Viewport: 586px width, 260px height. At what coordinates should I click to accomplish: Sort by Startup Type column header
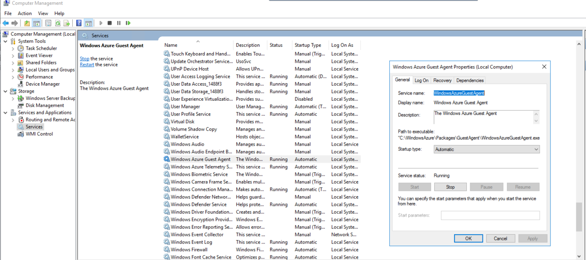pos(311,45)
